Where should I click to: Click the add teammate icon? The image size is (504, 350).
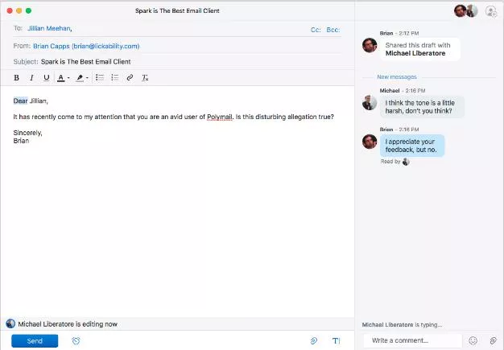coord(491,11)
